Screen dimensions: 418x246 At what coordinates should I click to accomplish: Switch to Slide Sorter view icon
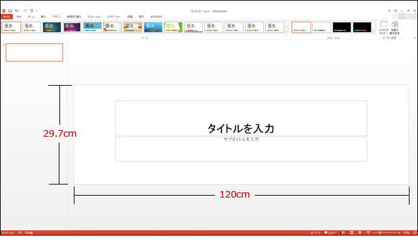(351, 233)
